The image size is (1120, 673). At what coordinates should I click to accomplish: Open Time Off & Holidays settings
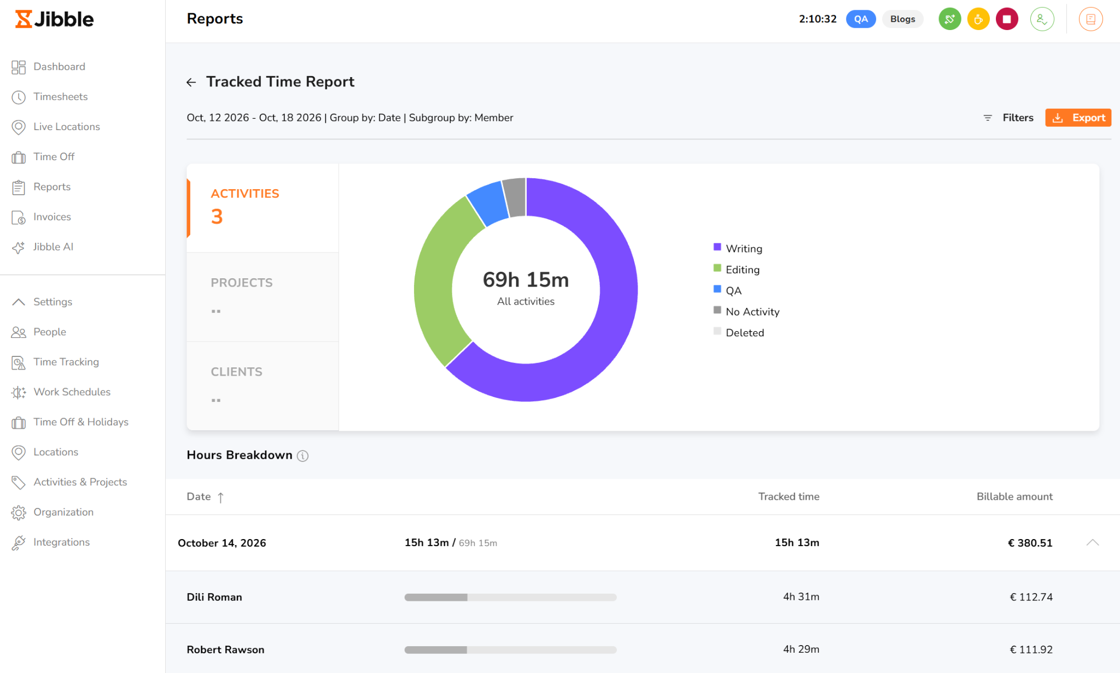point(70,422)
